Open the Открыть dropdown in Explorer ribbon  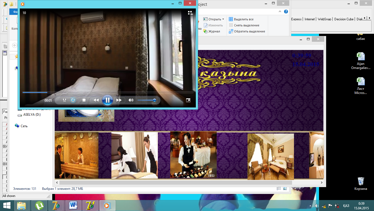point(214,19)
